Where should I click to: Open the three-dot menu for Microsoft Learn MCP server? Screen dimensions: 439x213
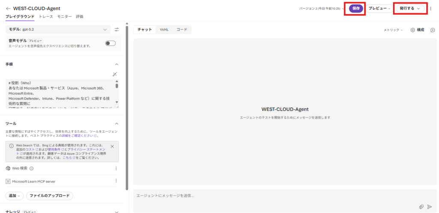pyautogui.click(x=116, y=181)
